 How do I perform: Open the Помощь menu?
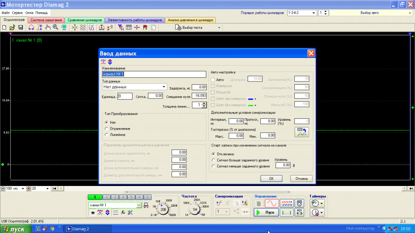(x=42, y=13)
